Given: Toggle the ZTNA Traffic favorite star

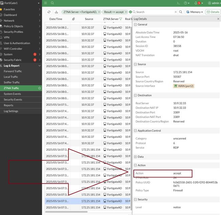Looking at the screenshot, I should (x=39, y=88).
